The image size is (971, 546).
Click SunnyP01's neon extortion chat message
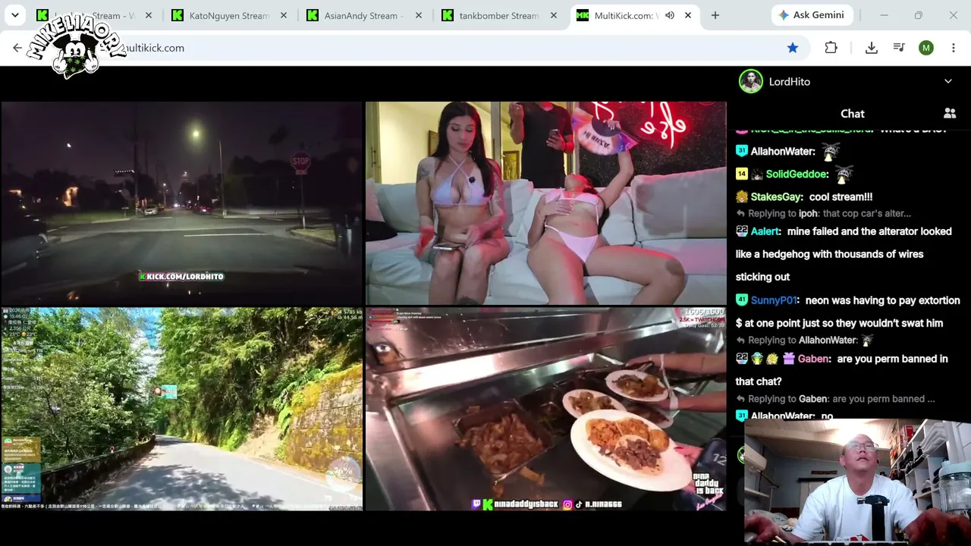click(848, 312)
